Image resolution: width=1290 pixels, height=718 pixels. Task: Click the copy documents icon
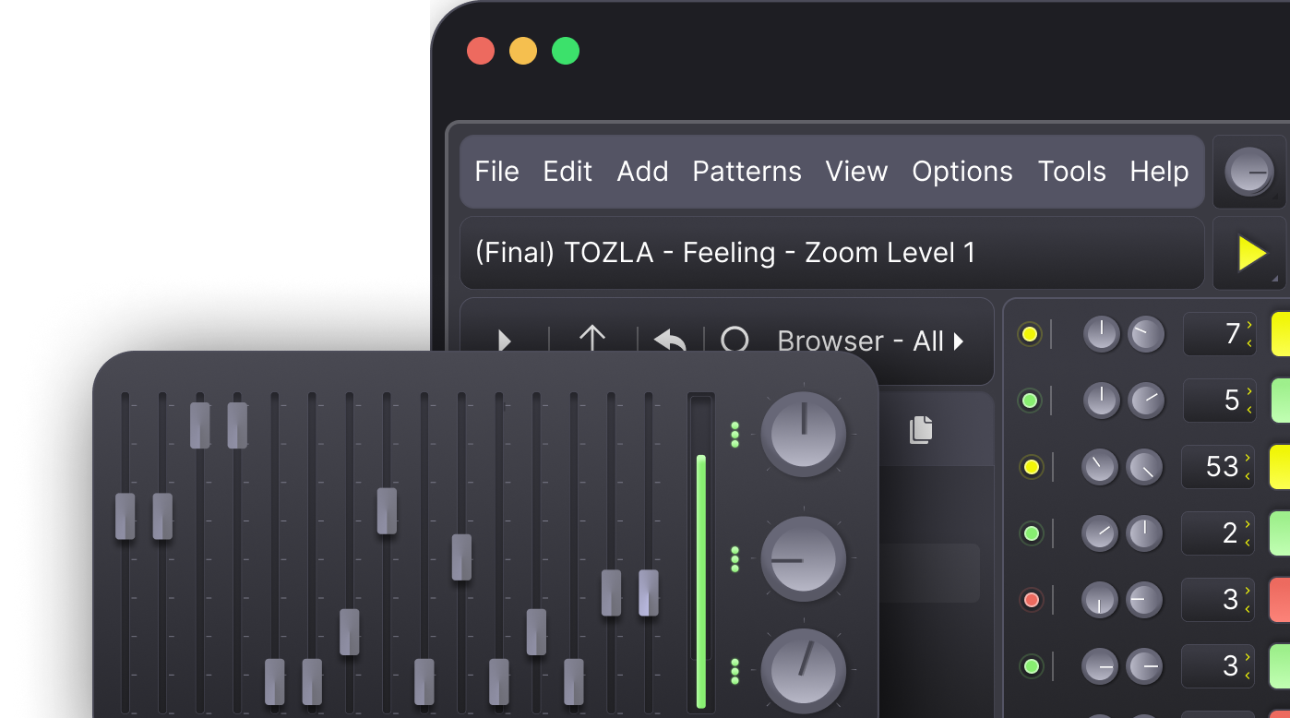pyautogui.click(x=920, y=429)
